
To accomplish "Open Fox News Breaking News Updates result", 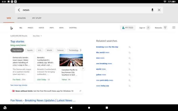I will (43, 101).
